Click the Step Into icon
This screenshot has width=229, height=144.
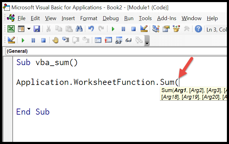[66, 40]
